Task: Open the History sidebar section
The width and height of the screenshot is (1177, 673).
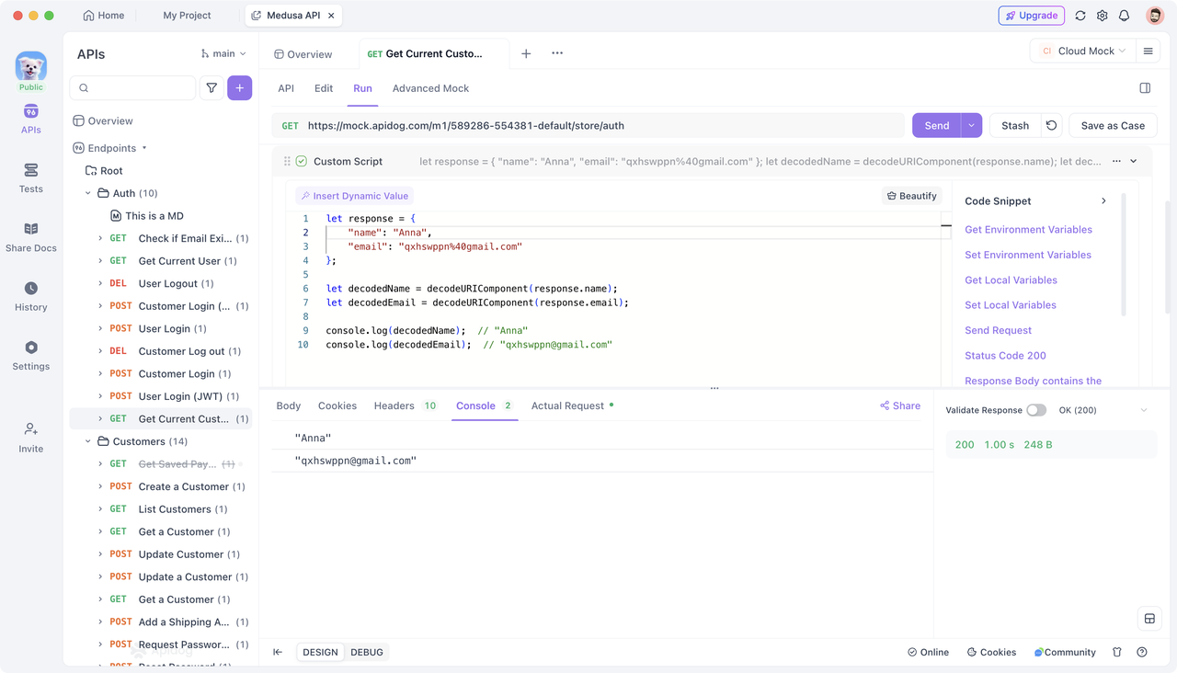Action: click(30, 296)
